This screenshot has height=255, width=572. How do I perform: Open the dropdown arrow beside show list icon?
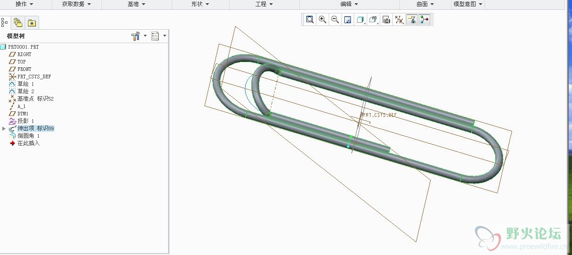tap(165, 36)
